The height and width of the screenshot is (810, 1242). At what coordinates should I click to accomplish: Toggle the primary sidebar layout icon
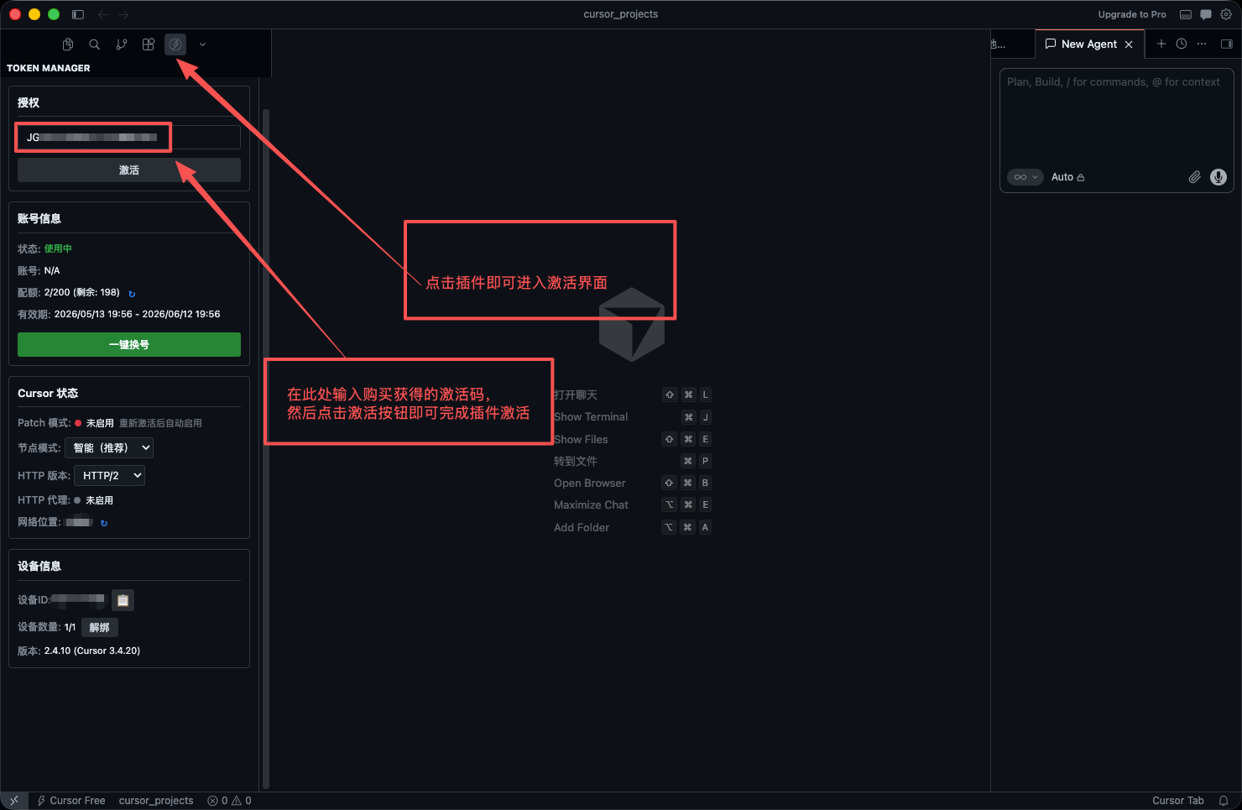(x=78, y=14)
